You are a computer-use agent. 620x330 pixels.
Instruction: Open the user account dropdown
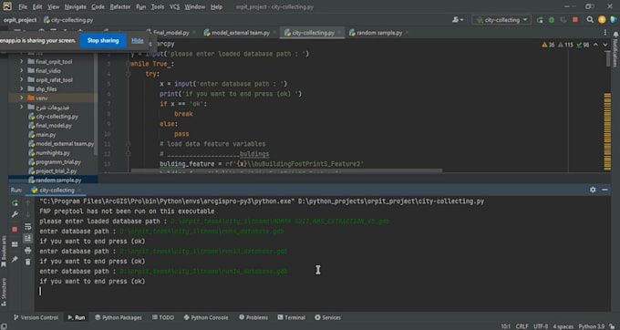click(x=458, y=20)
